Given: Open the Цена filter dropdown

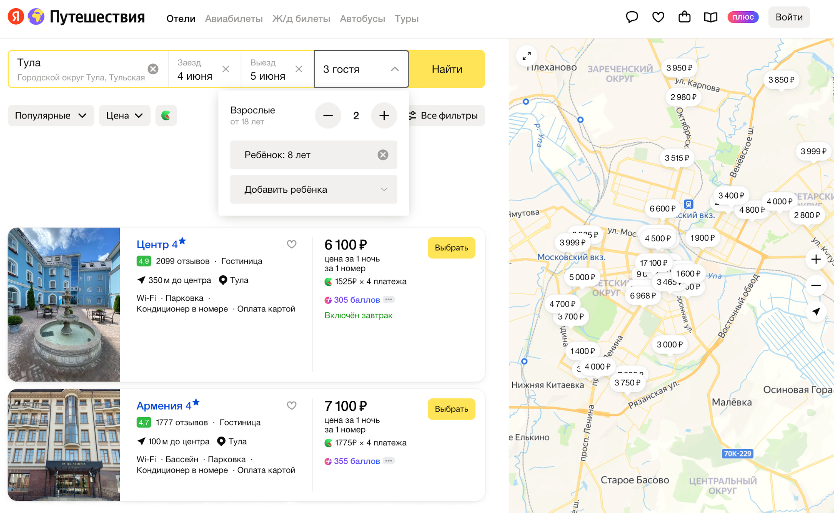Looking at the screenshot, I should click(x=124, y=116).
